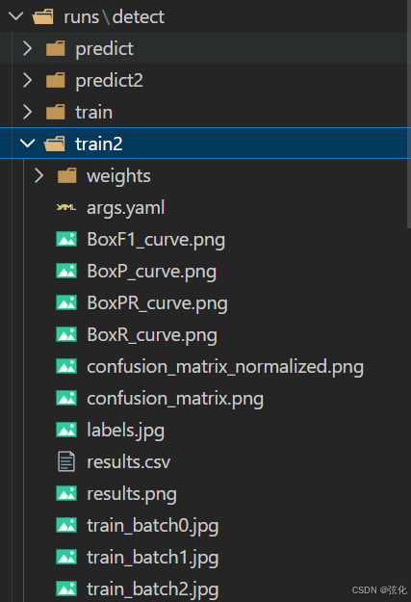Collapse the train2 folder chevron
The height and width of the screenshot is (602, 411).
(27, 144)
